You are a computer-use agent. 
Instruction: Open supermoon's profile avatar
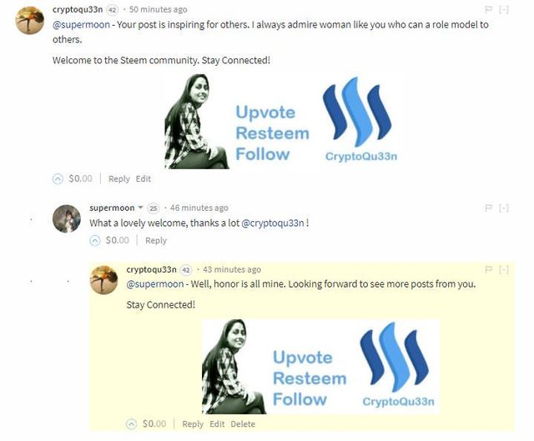click(67, 218)
